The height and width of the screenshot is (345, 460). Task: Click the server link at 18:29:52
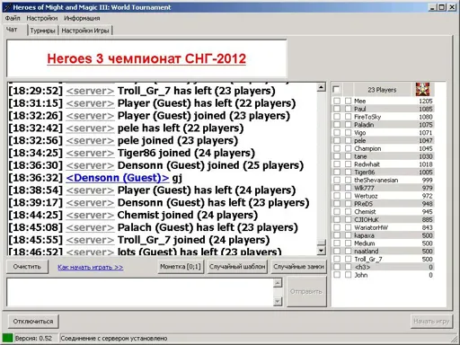(x=90, y=91)
